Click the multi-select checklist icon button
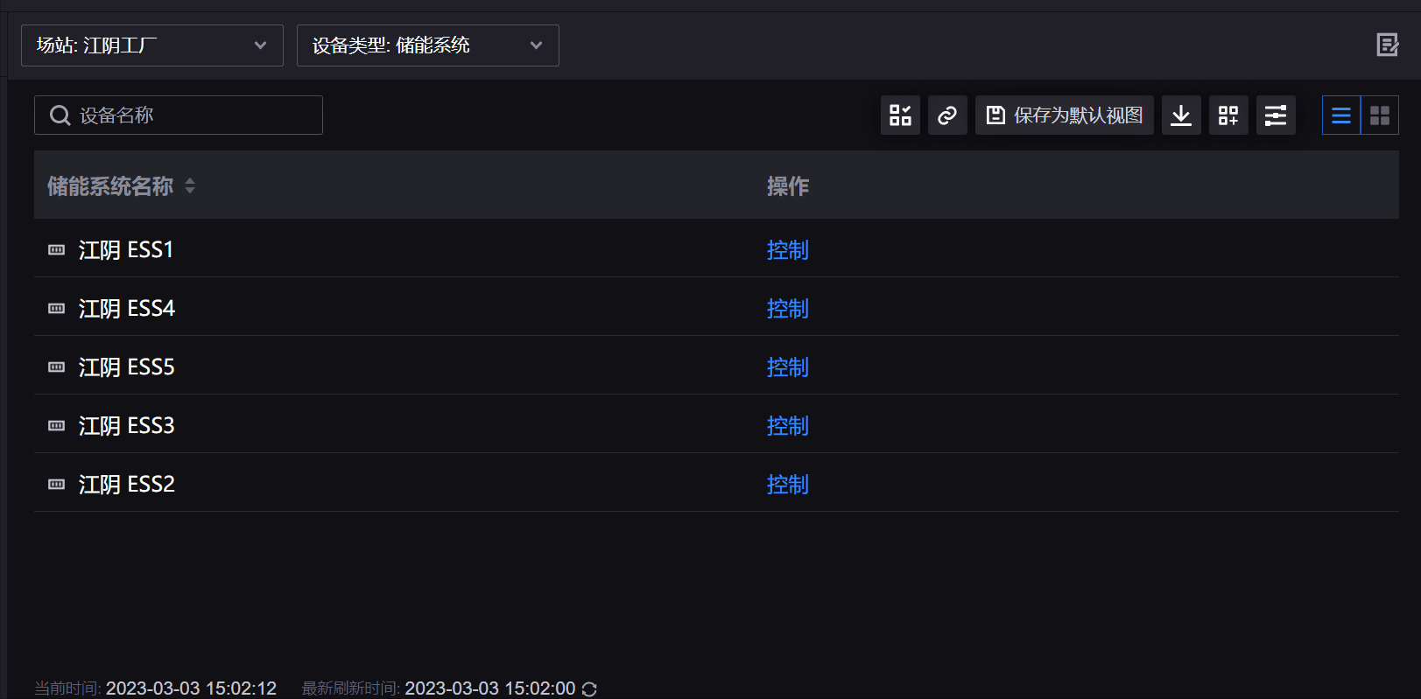 click(x=900, y=115)
